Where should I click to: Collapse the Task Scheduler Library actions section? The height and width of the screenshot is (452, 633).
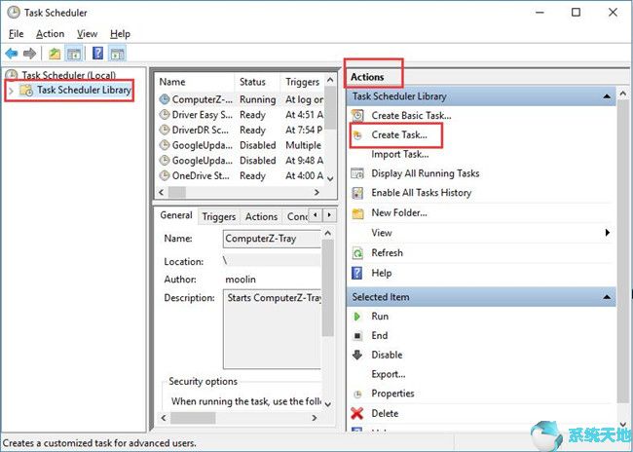point(607,96)
